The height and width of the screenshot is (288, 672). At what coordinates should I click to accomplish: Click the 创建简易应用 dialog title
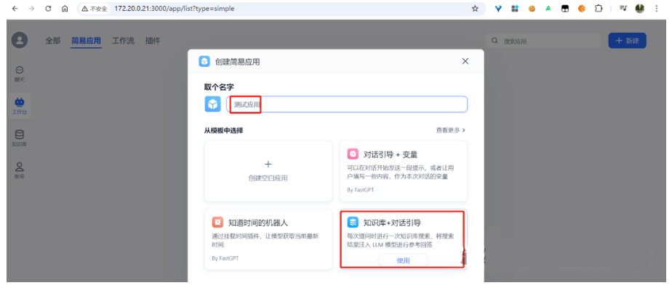(x=237, y=62)
